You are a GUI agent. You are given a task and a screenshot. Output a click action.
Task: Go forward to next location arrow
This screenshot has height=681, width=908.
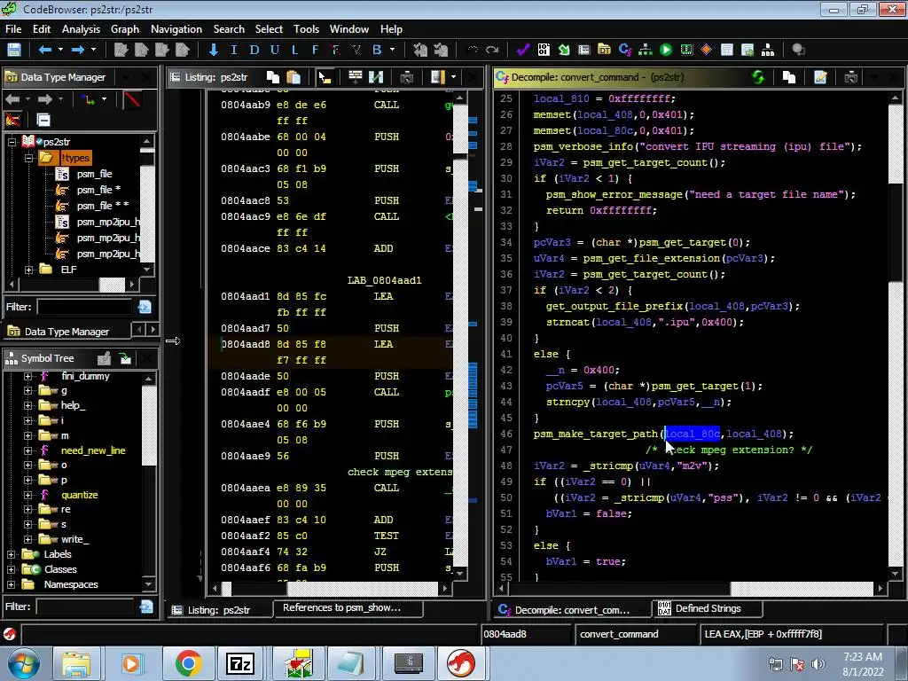[x=78, y=50]
